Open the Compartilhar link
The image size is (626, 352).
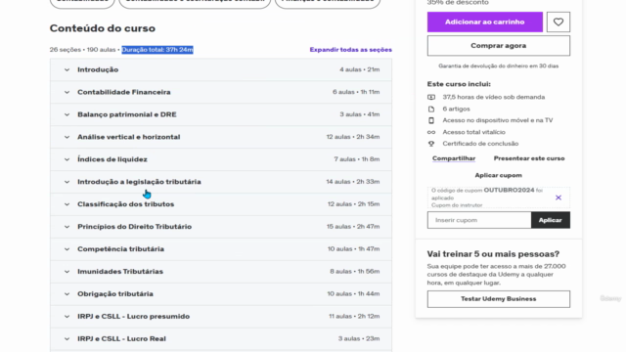coord(454,158)
